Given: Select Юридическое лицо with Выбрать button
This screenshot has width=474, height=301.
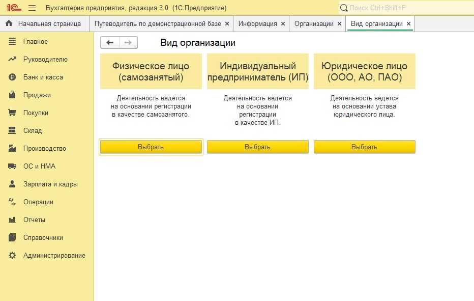Looking at the screenshot, I should (364, 147).
